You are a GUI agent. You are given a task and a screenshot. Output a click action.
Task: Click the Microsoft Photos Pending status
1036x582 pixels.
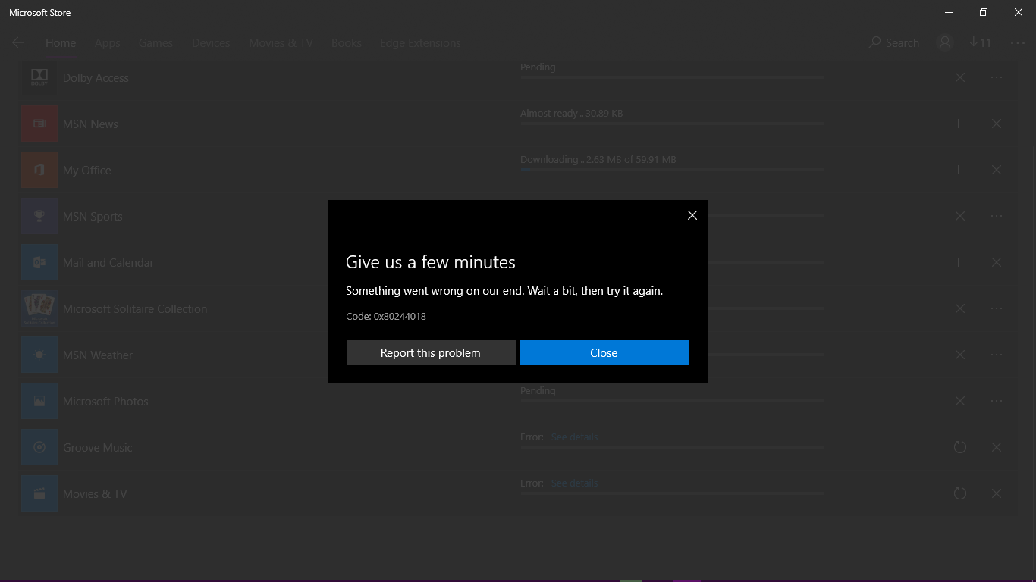coord(538,391)
